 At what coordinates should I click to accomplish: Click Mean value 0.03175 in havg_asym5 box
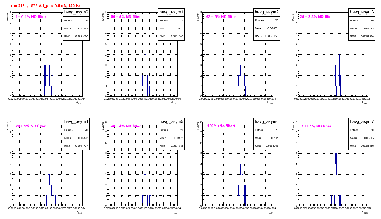point(178,138)
